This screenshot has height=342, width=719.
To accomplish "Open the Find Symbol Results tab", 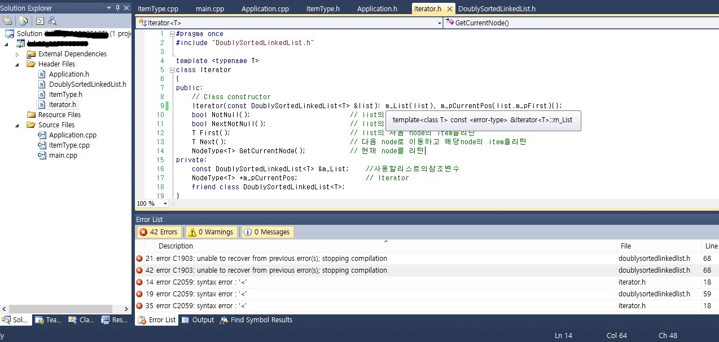I will pyautogui.click(x=256, y=320).
